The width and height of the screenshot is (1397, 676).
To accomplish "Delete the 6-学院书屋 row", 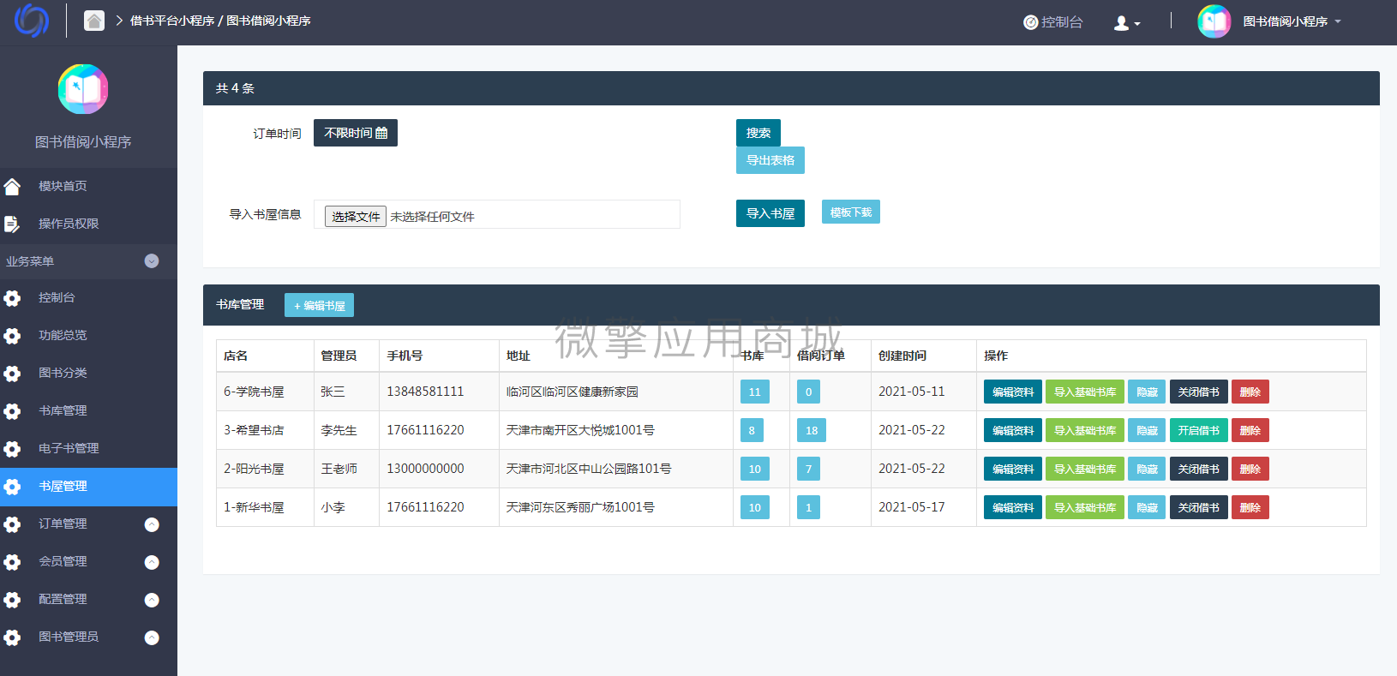I will point(1250,392).
